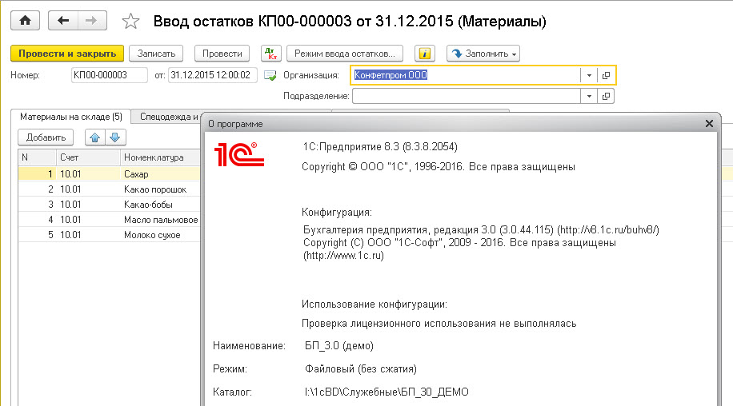Switch to Материалы на складе (5) tab
This screenshot has height=406, width=733.
coord(71,117)
